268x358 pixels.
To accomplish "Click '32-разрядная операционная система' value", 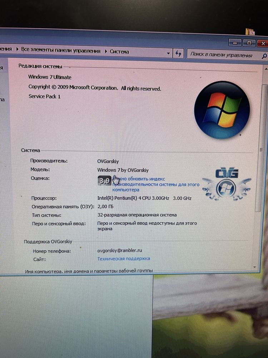I will pyautogui.click(x=137, y=215).
